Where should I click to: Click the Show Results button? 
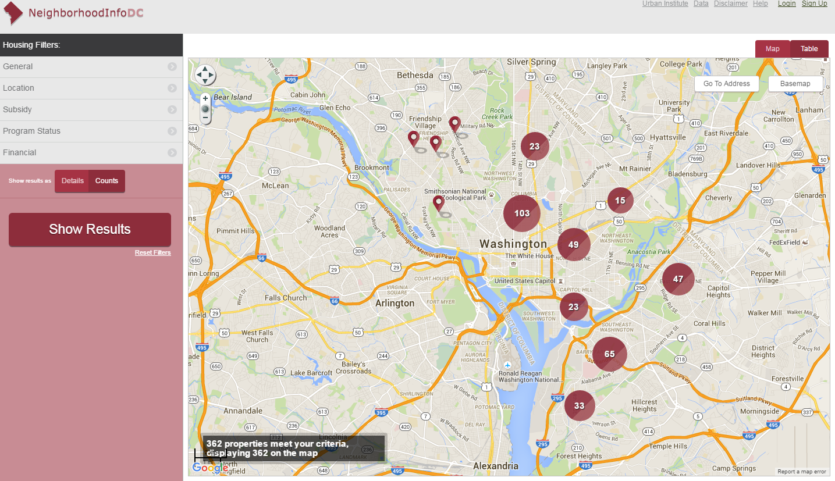click(90, 229)
